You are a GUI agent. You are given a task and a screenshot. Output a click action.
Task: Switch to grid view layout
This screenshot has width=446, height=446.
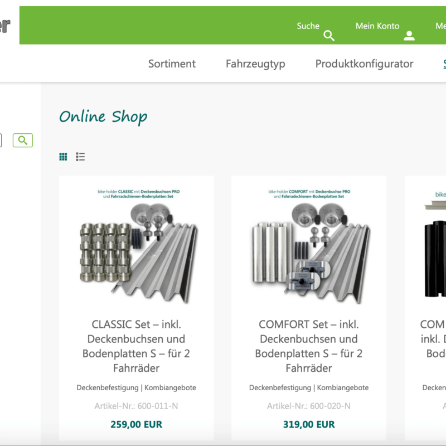(64, 157)
